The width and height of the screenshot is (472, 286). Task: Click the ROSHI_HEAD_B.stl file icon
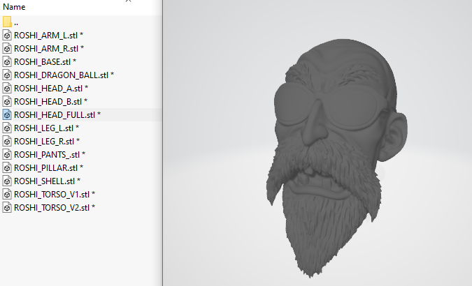[x=7, y=101]
